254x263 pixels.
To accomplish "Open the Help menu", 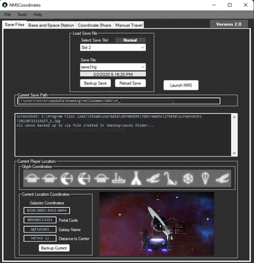I will click(38, 15).
